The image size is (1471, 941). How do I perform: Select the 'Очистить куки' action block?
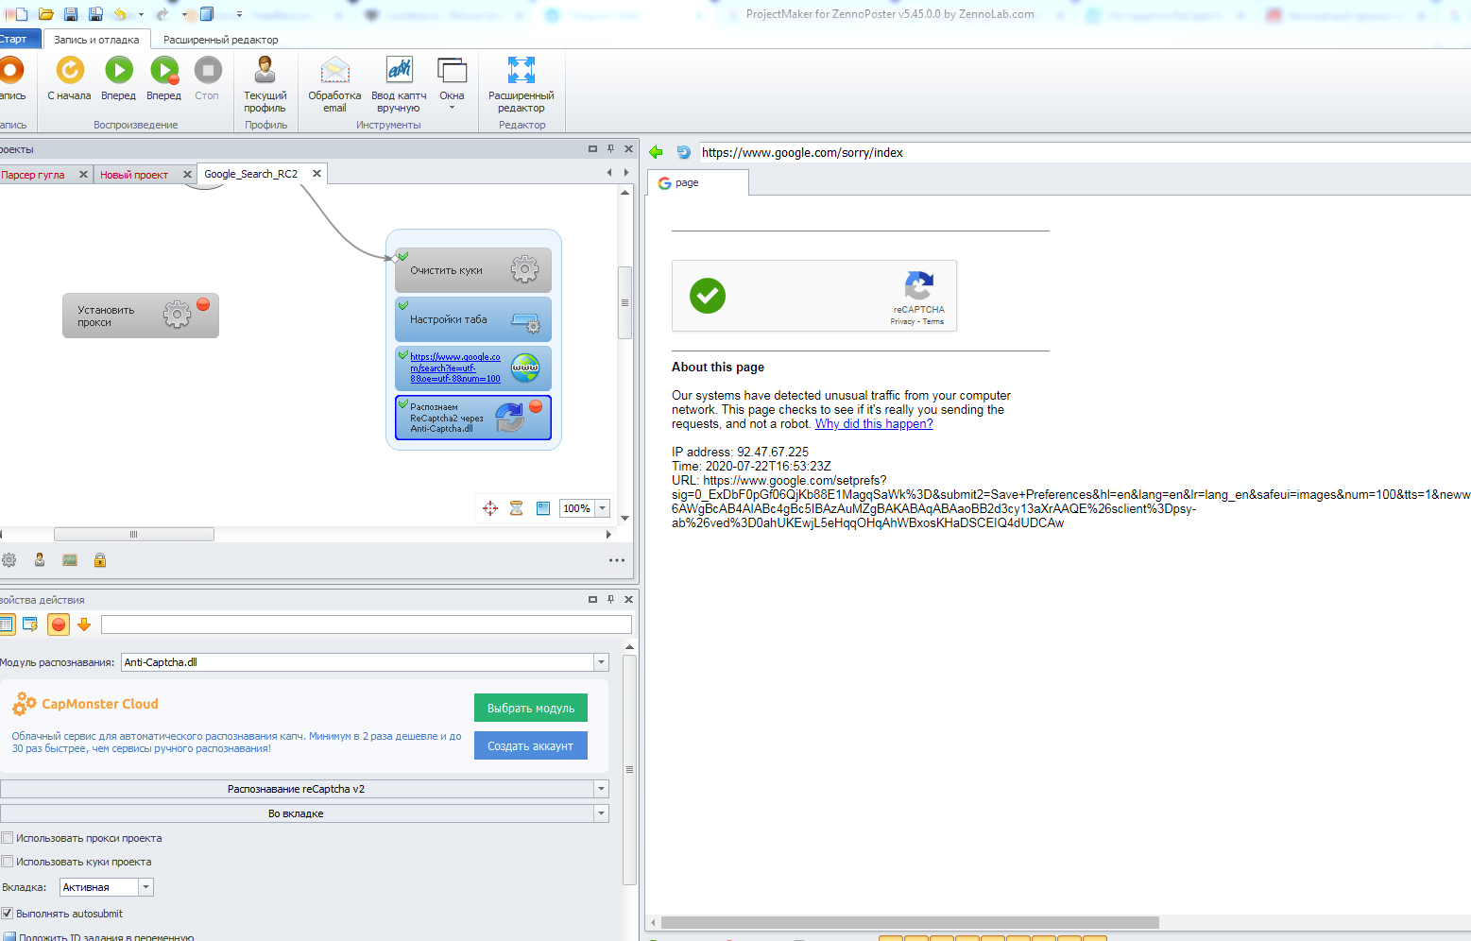[473, 270]
